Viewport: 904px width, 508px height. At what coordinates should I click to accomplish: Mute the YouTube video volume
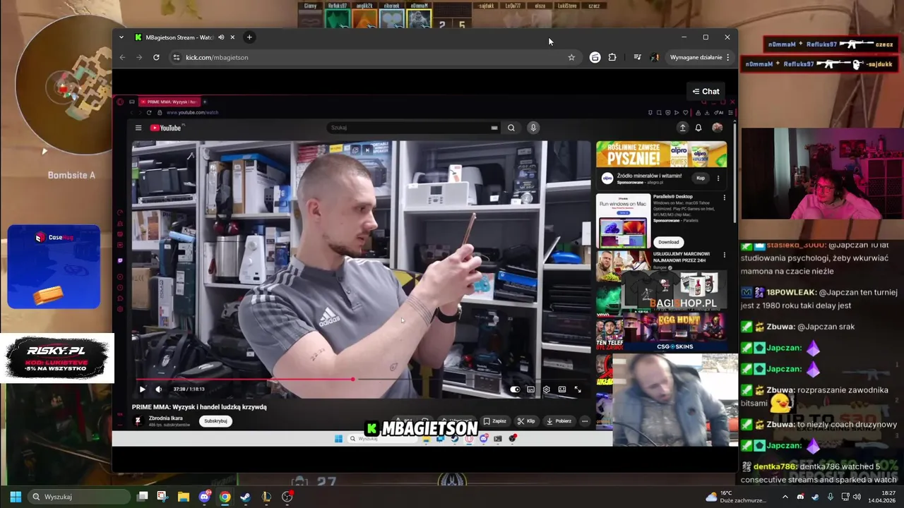[x=158, y=389]
